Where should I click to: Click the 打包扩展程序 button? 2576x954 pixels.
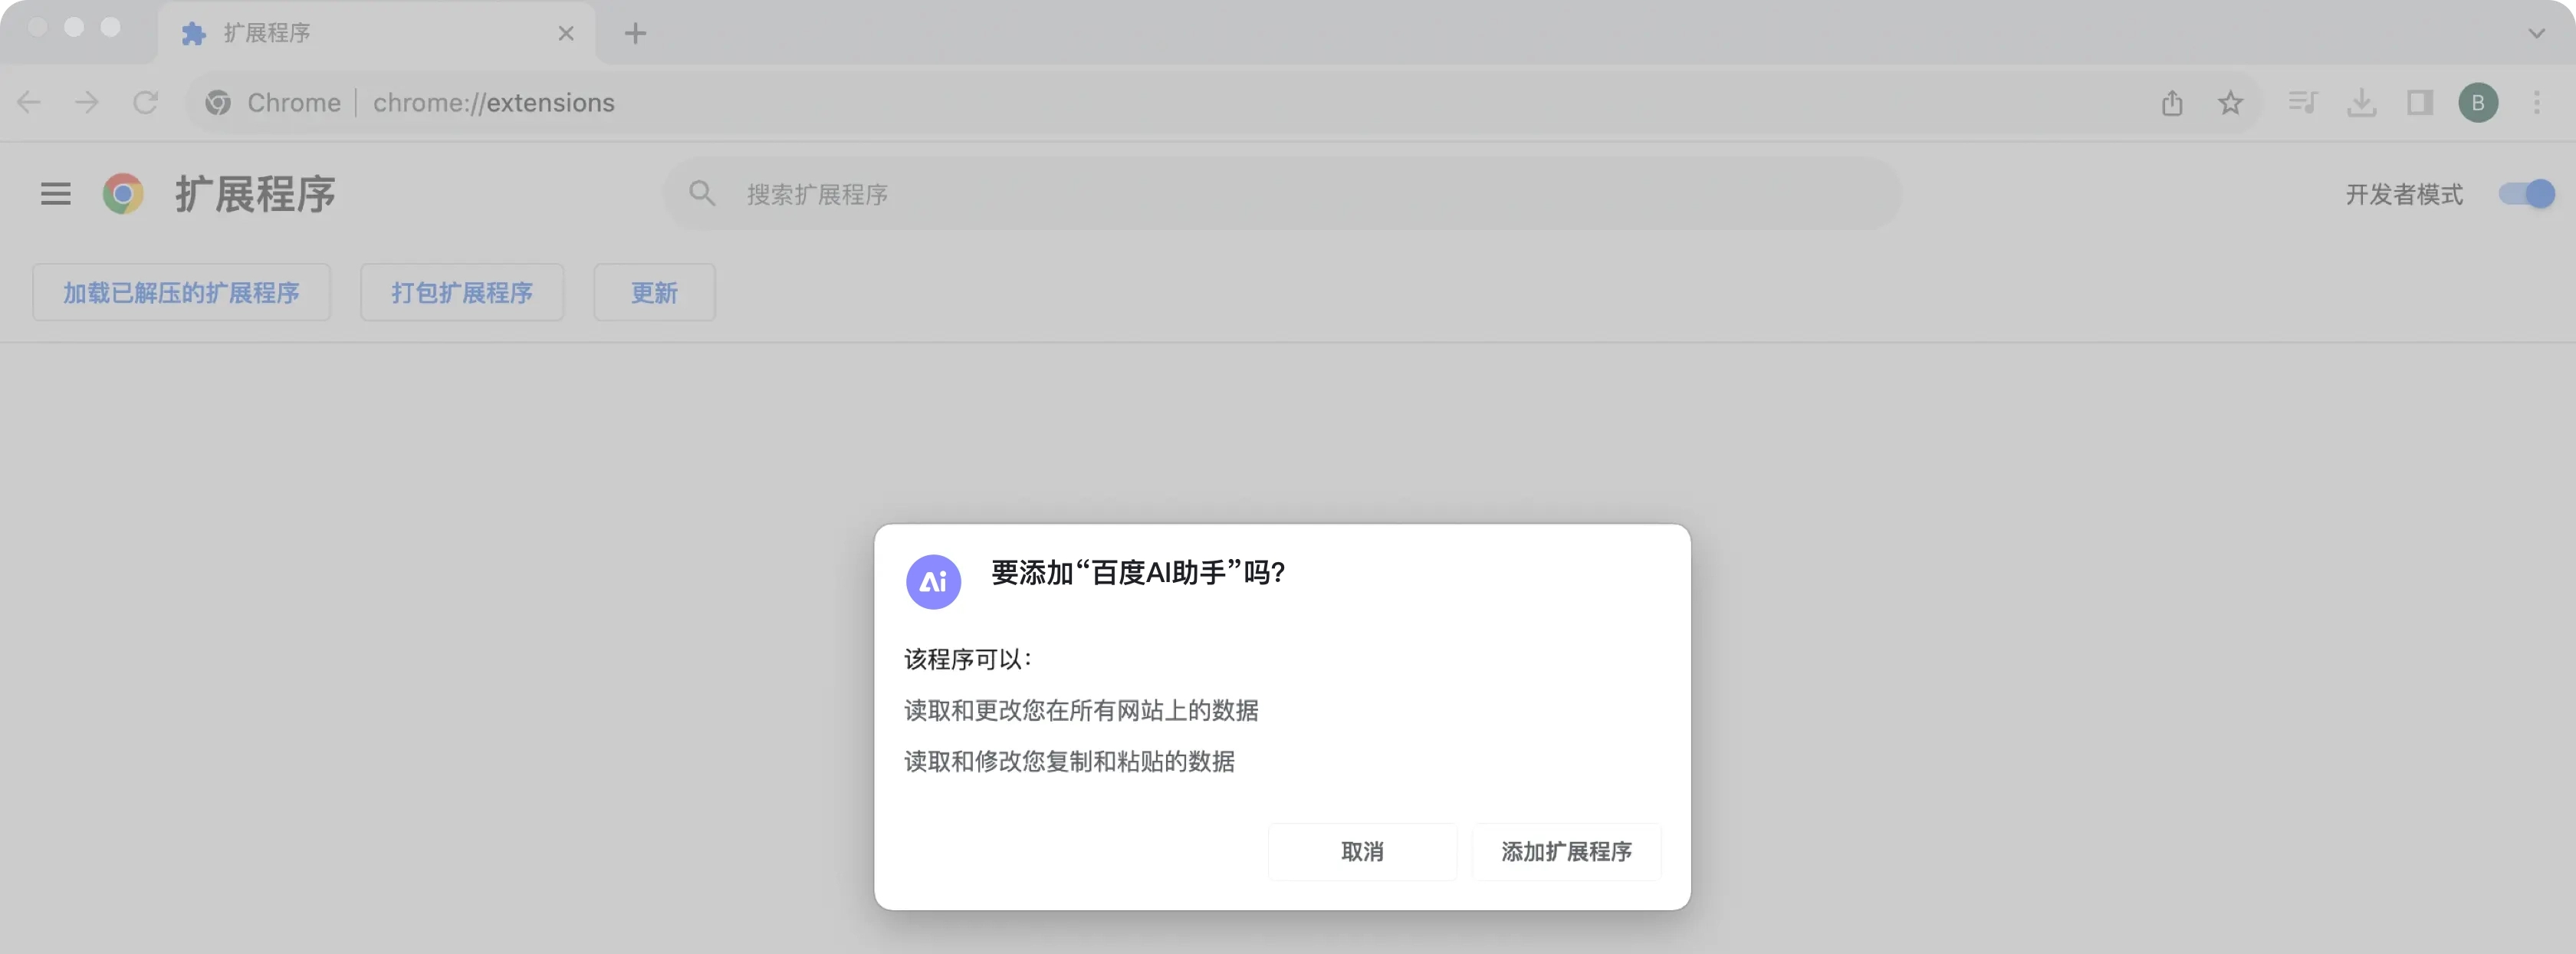[462, 292]
